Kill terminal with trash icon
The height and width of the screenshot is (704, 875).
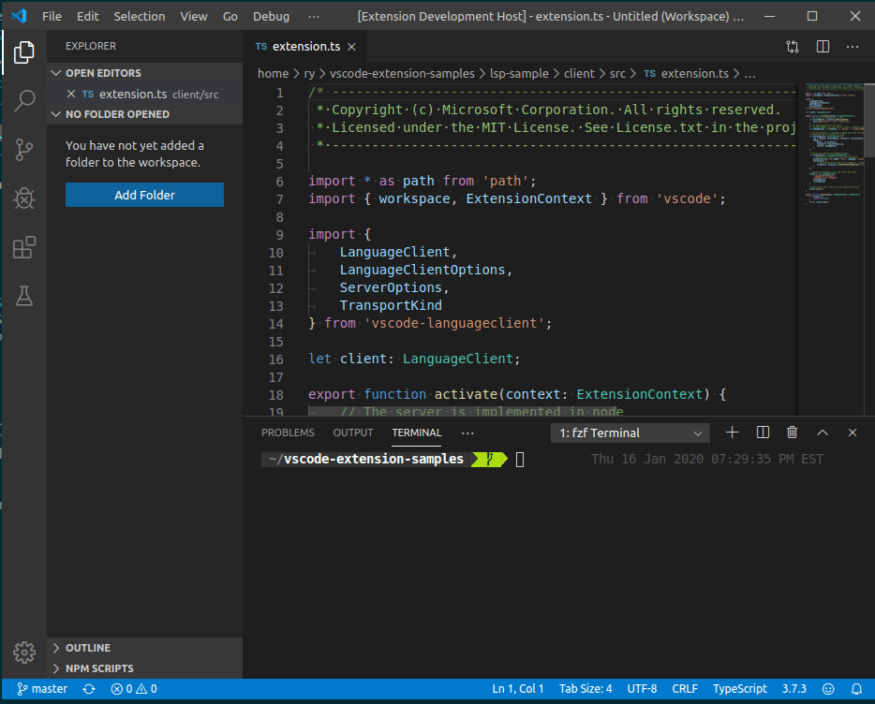792,433
